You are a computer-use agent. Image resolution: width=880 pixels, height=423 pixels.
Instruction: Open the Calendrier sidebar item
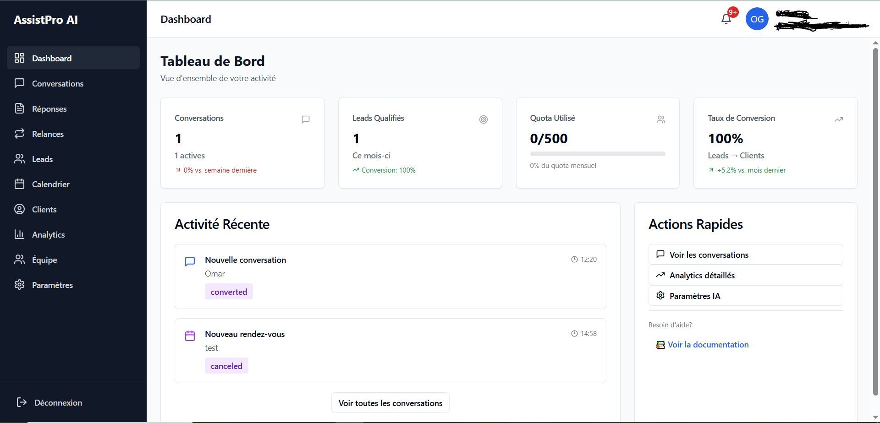pos(50,184)
